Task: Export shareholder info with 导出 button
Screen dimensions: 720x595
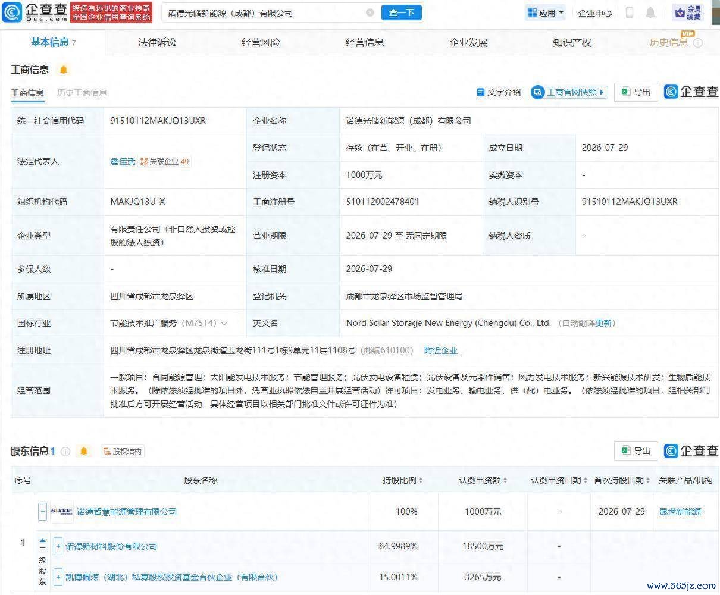Action: pos(636,451)
